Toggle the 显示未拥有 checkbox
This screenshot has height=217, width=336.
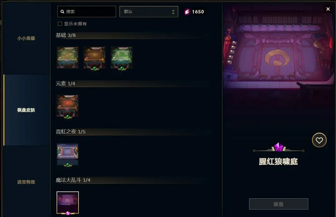[60, 24]
